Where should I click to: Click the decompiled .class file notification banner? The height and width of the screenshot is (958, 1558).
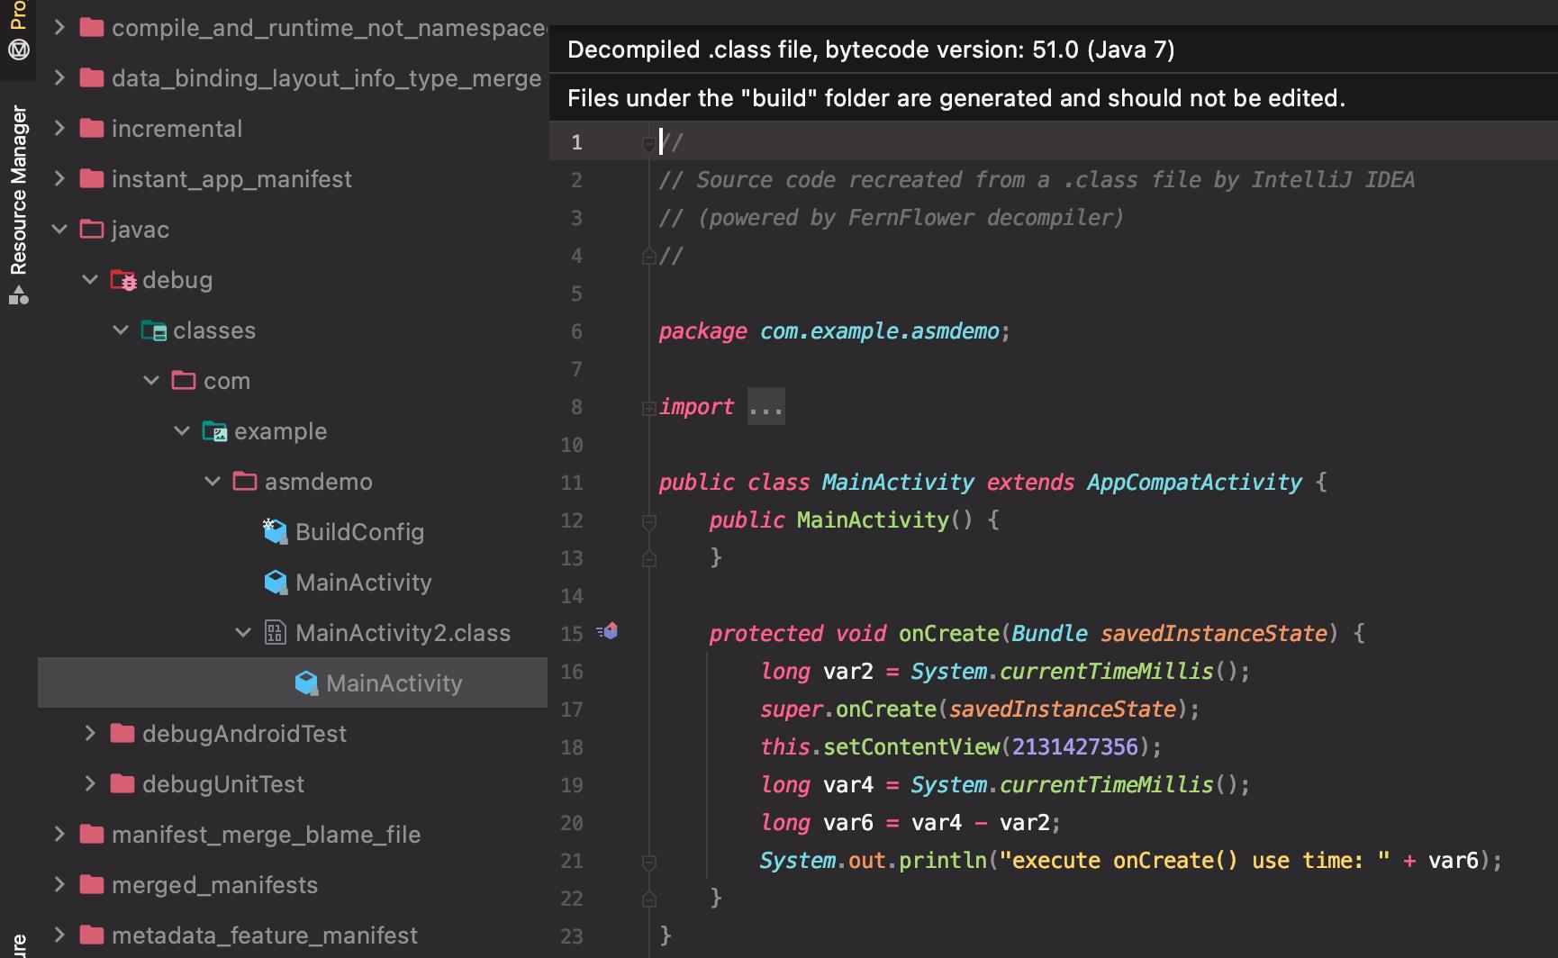point(1054,50)
